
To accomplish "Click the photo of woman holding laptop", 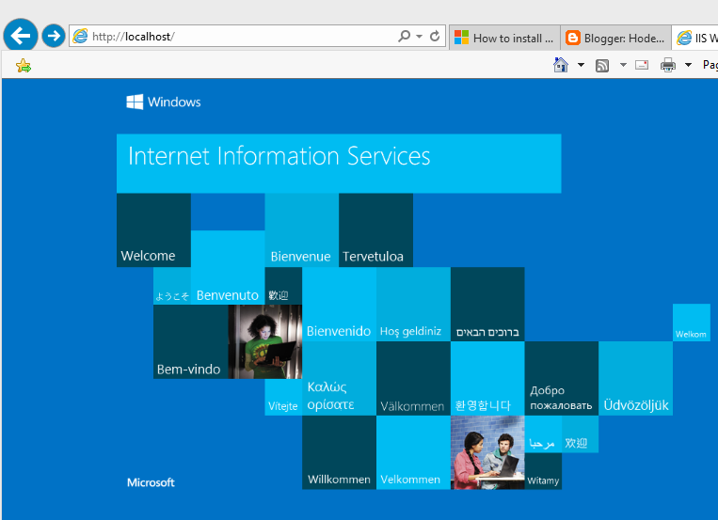I will pos(265,342).
